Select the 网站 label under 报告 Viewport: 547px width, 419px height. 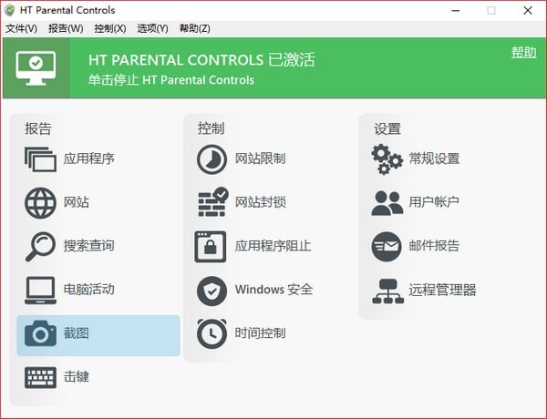coord(76,202)
